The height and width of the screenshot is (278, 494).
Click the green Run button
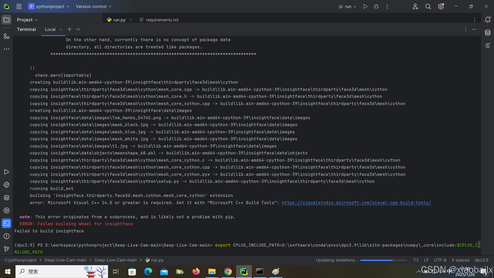click(x=365, y=6)
